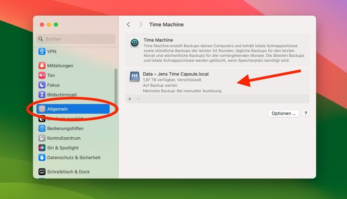Click the Datenschutz & Sicherheit hand icon
The height and width of the screenshot is (199, 347).
[x=42, y=157]
